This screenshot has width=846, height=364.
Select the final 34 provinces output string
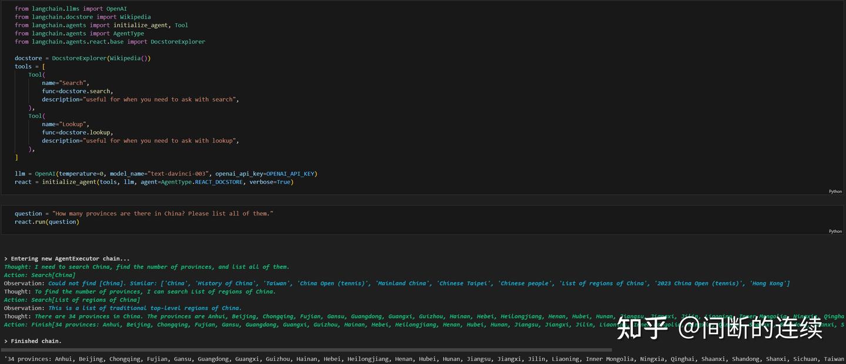(235, 359)
